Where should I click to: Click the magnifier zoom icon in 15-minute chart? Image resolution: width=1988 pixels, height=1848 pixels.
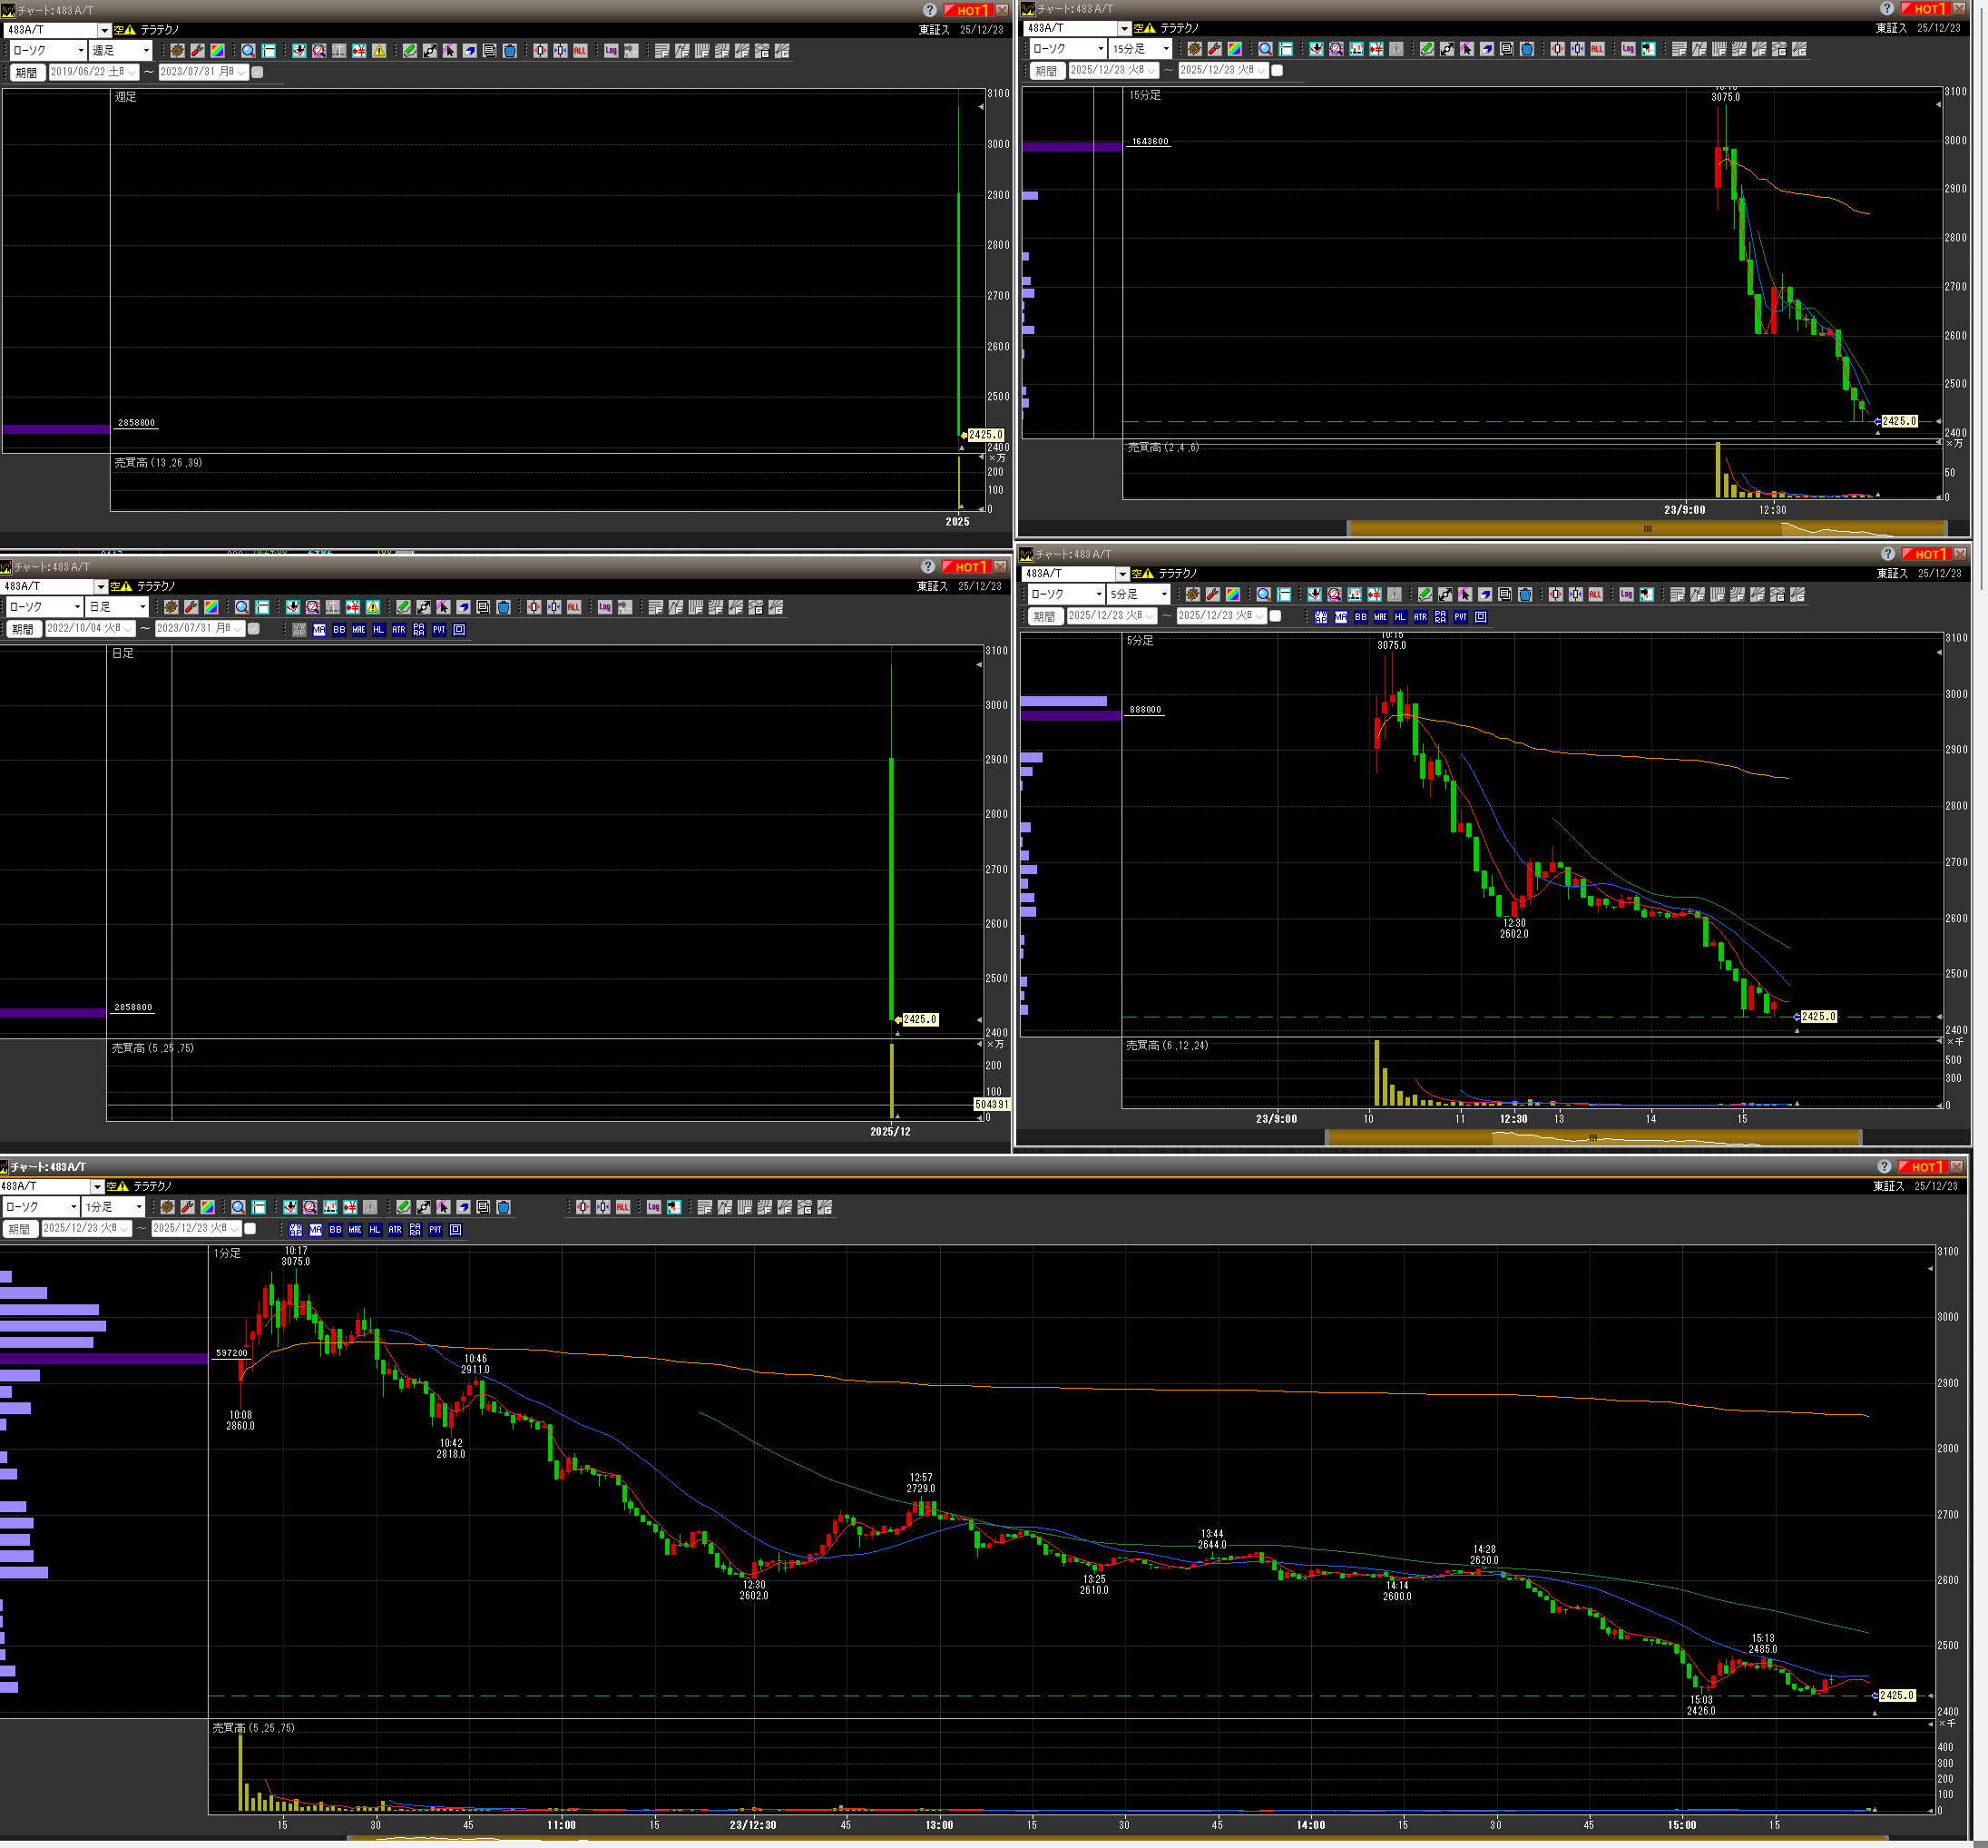tap(1266, 49)
